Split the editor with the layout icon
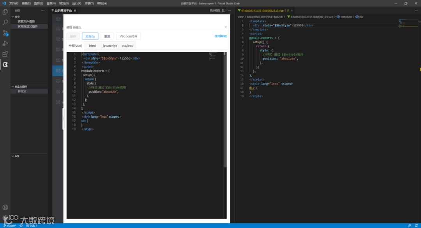This screenshot has height=228, width=421. pyautogui.click(x=224, y=11)
